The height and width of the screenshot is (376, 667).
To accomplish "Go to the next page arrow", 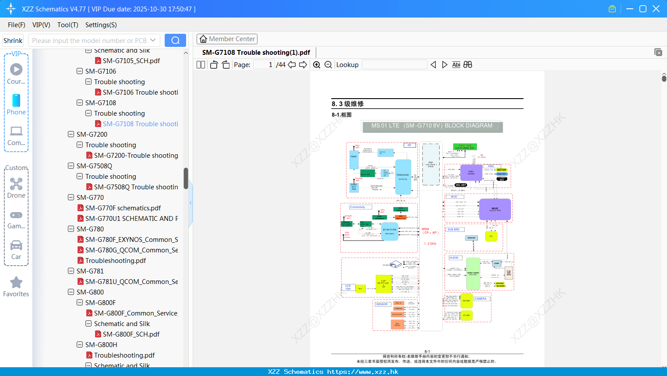I will coord(303,64).
